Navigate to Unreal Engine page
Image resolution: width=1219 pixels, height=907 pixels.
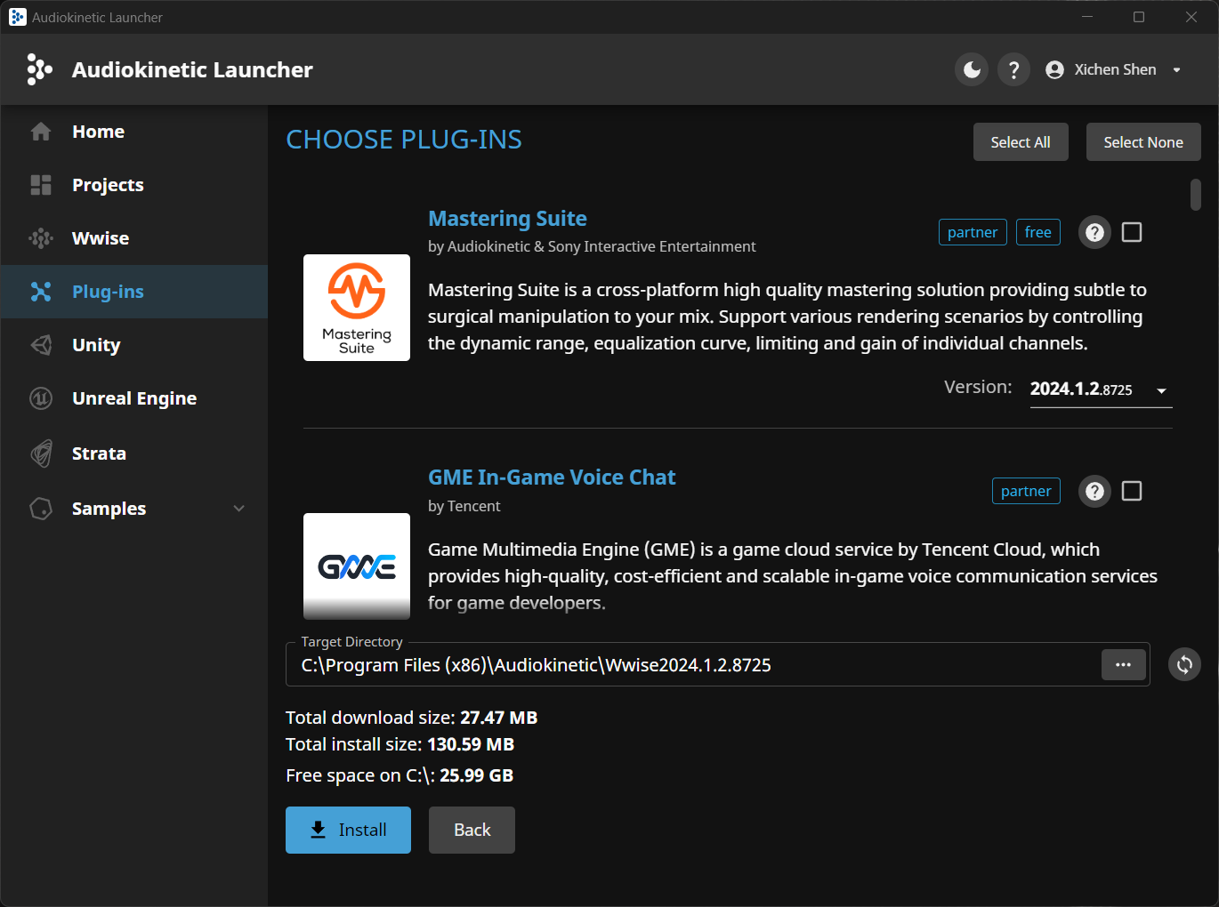point(134,398)
